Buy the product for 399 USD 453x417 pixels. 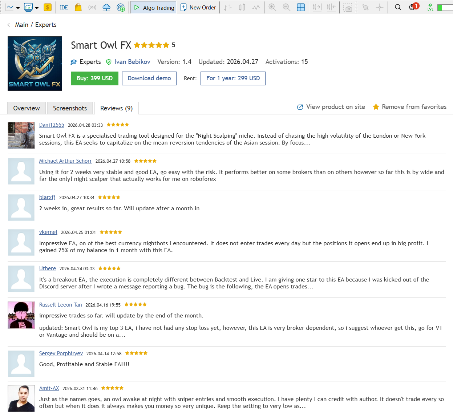coord(95,78)
